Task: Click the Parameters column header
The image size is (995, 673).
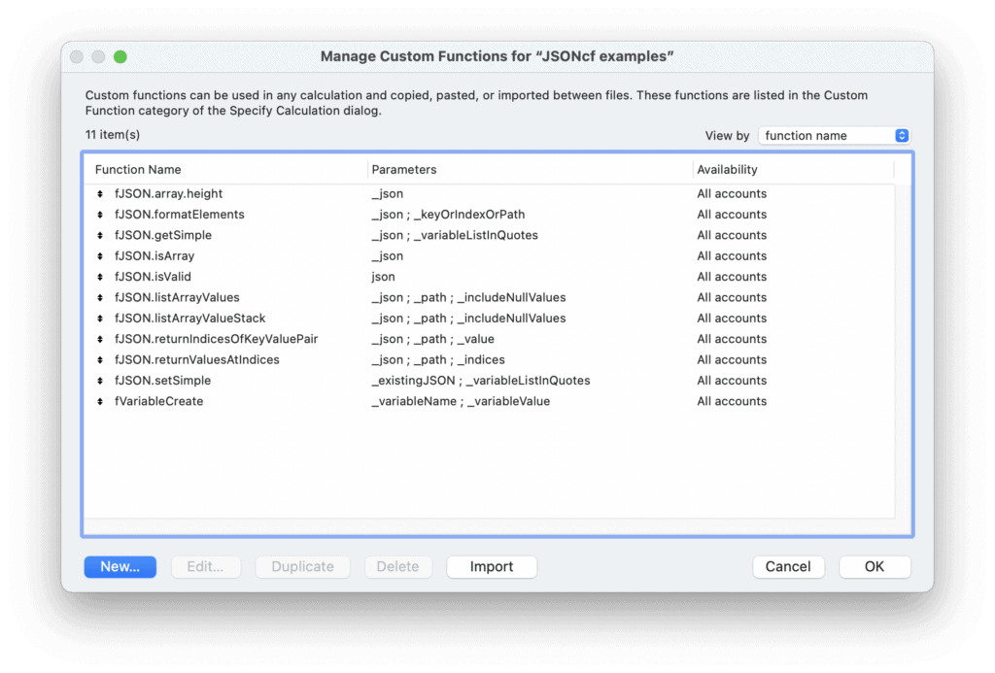Action: click(x=404, y=169)
